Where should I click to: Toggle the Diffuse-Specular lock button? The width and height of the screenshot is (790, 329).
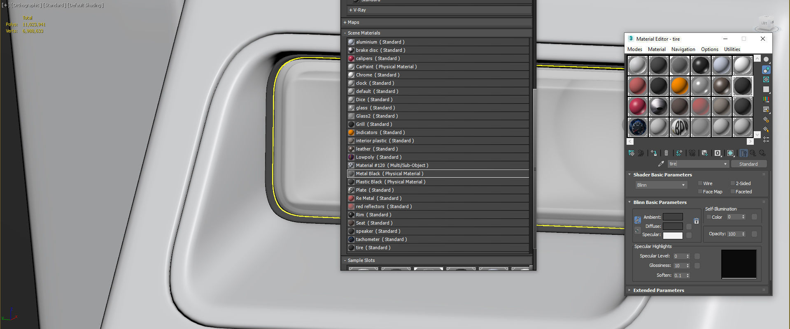(637, 230)
